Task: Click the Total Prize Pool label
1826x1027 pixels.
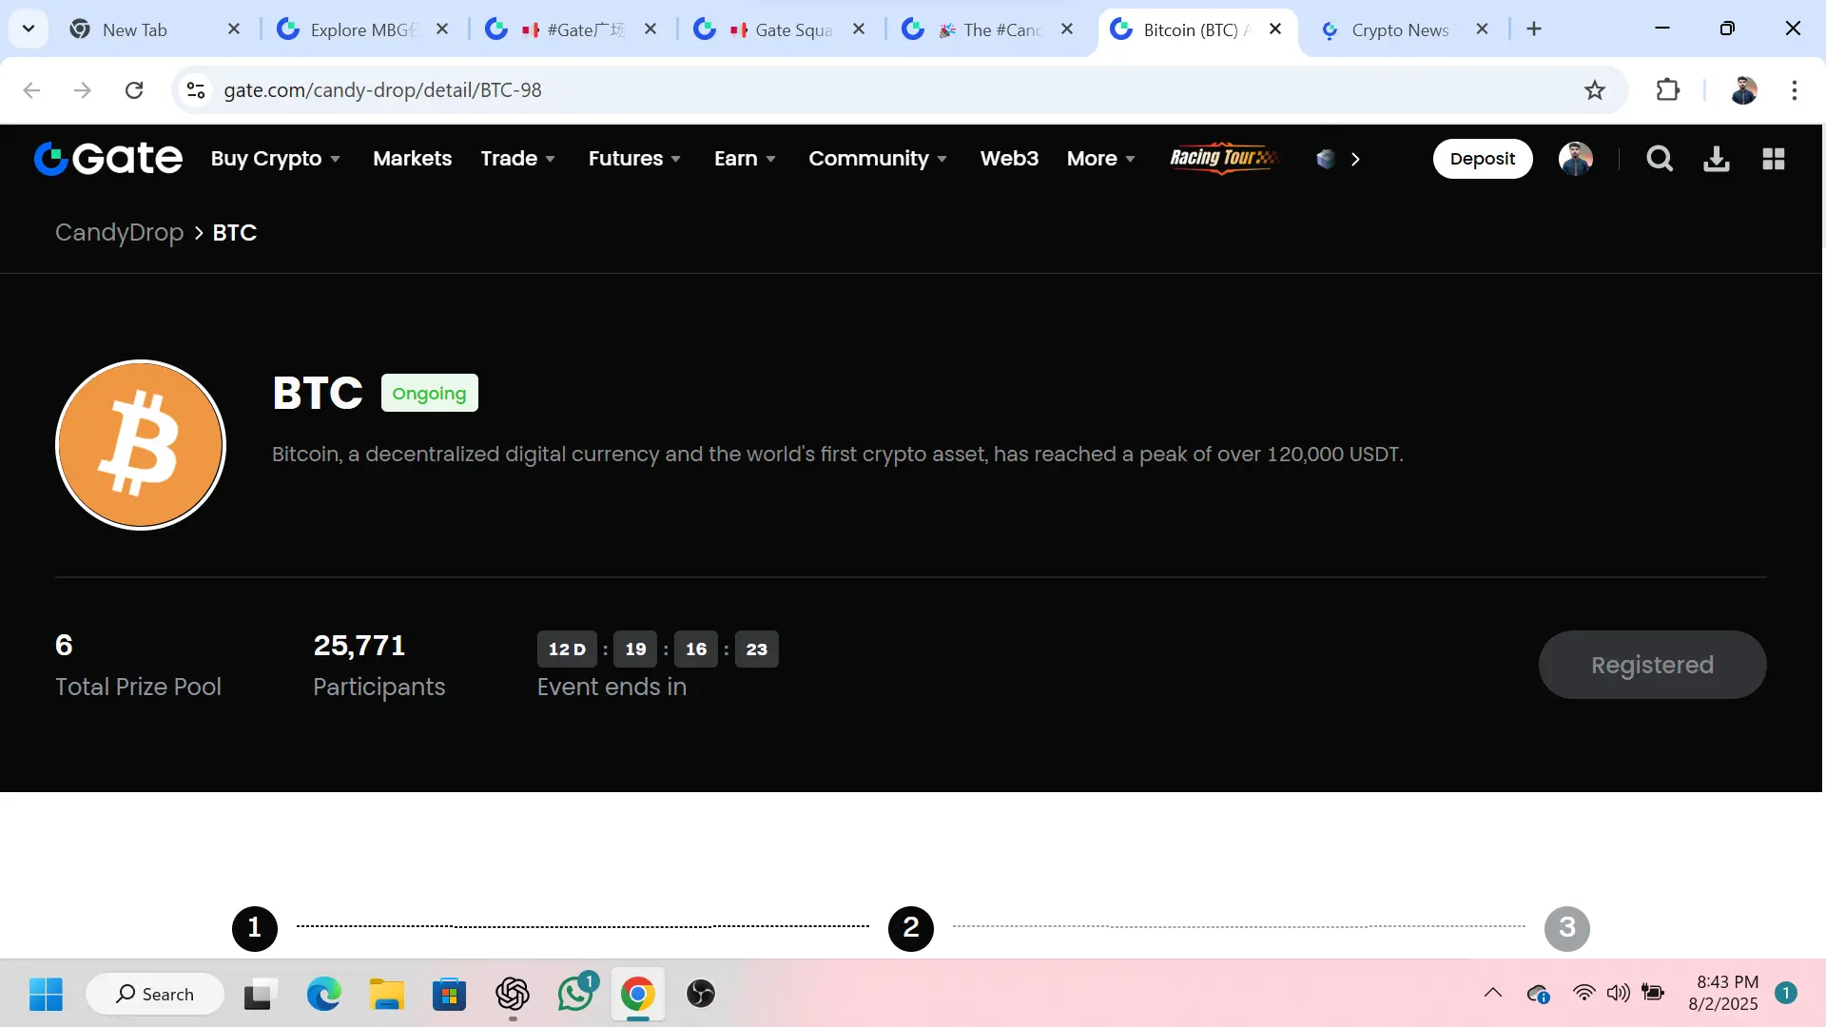Action: 138,687
